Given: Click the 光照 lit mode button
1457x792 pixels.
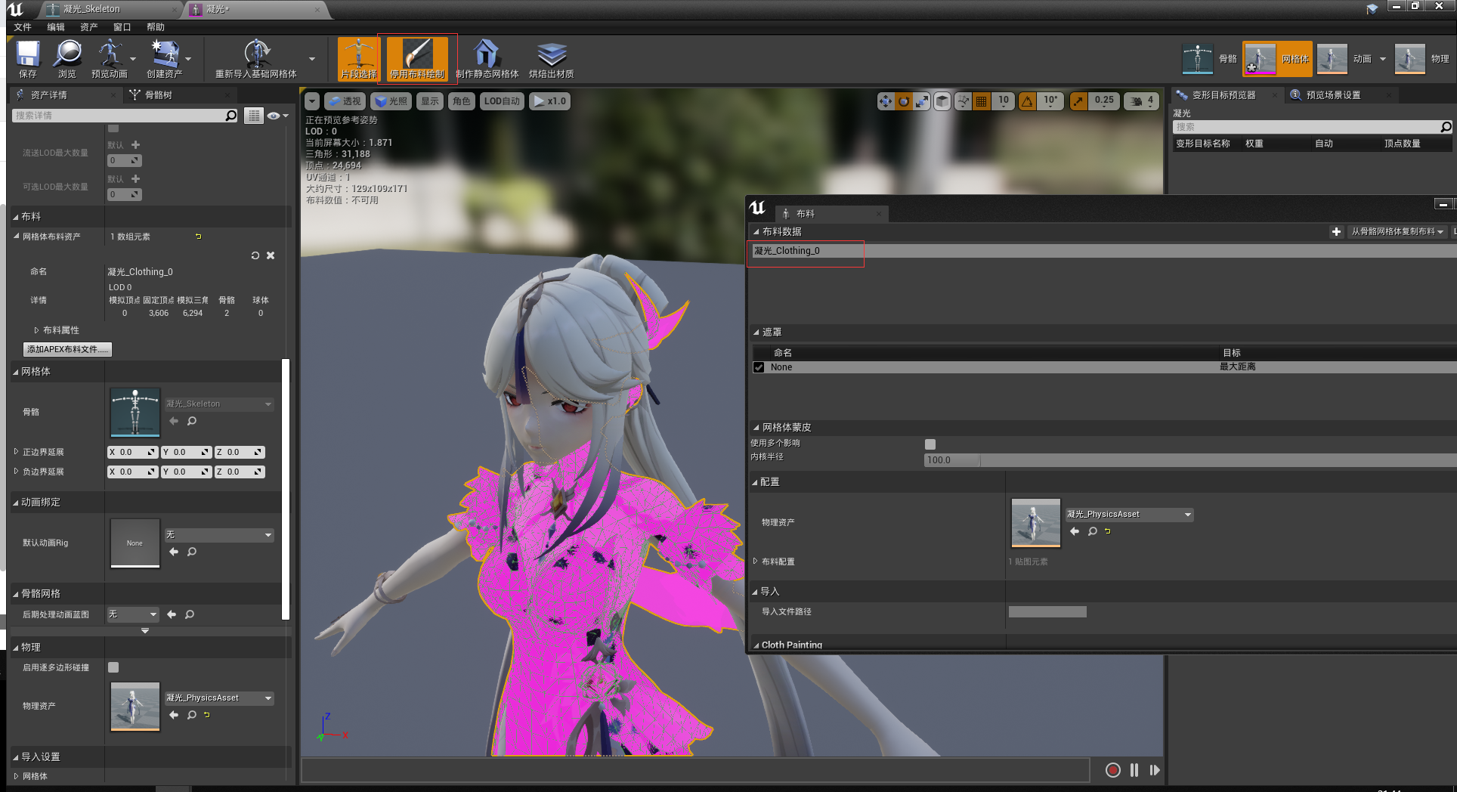Looking at the screenshot, I should [391, 101].
